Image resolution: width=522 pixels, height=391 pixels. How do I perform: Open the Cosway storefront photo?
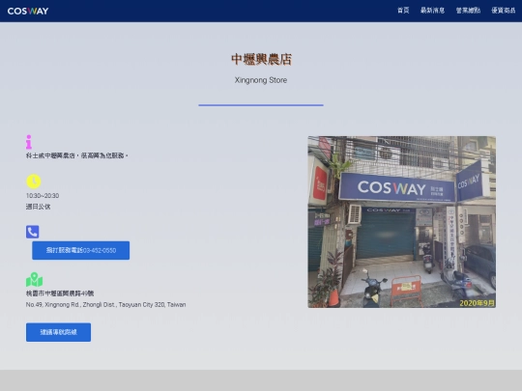pyautogui.click(x=402, y=222)
